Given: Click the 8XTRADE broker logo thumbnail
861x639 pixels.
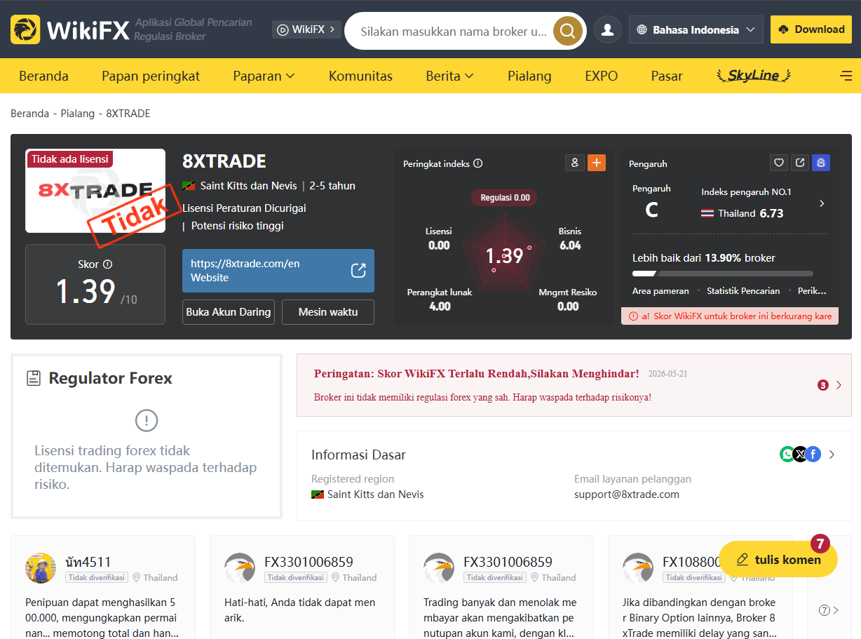Looking at the screenshot, I should [x=95, y=191].
